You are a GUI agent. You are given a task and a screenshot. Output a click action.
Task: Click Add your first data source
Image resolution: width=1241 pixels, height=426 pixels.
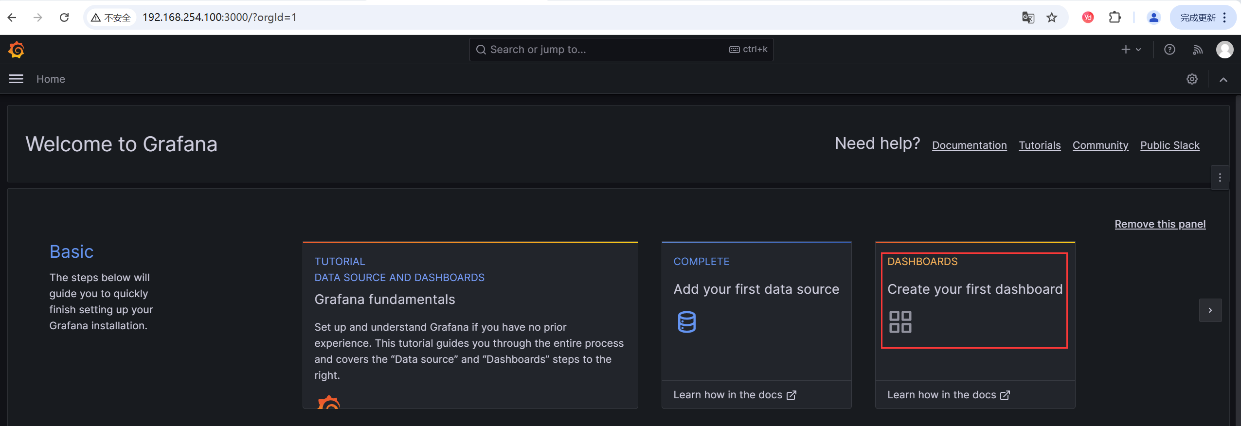point(756,289)
